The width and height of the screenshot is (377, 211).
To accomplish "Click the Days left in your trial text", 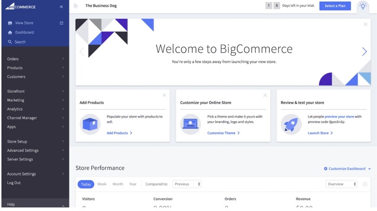I will (298, 6).
